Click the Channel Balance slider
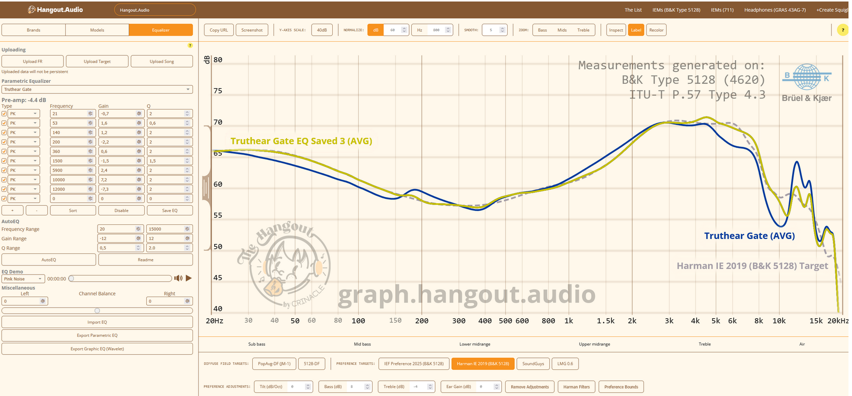Viewport: 852px width, 396px height. pyautogui.click(x=97, y=311)
